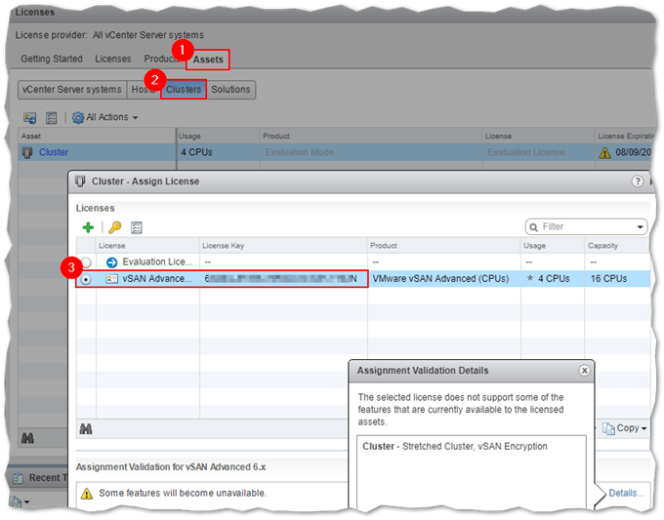Viewport: 664px width, 520px height.
Task: Click the Cluster asset row icon
Action: coord(27,152)
